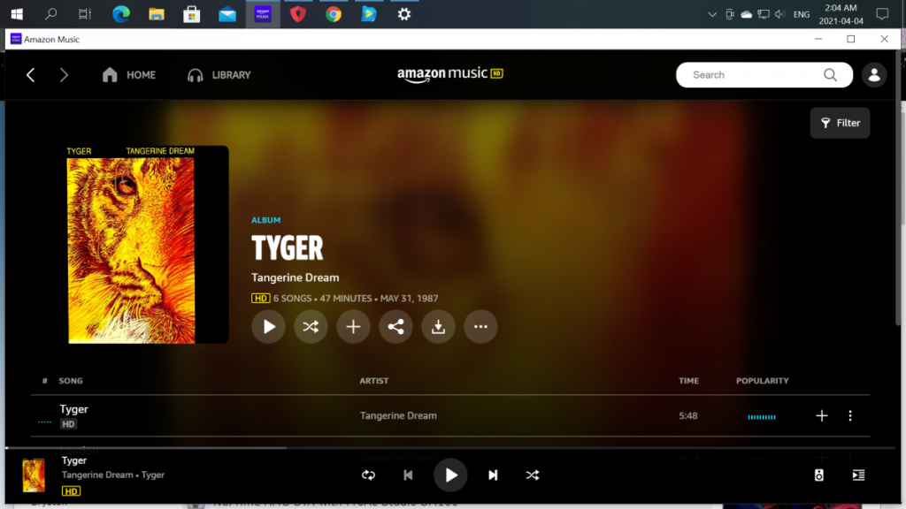This screenshot has width=906, height=509.
Task: Open taskbar search icon
Action: tap(50, 14)
